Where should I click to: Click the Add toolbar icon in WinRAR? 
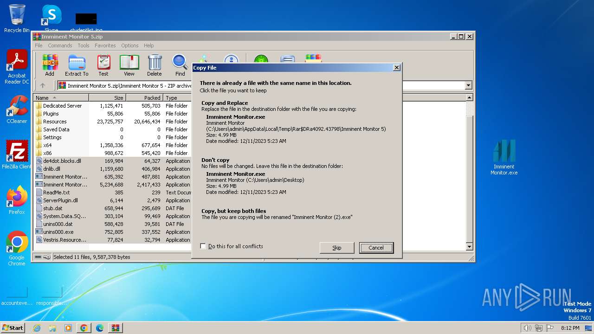pyautogui.click(x=50, y=65)
